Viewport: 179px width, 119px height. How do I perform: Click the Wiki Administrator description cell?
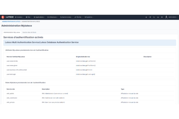[x=55, y=93]
